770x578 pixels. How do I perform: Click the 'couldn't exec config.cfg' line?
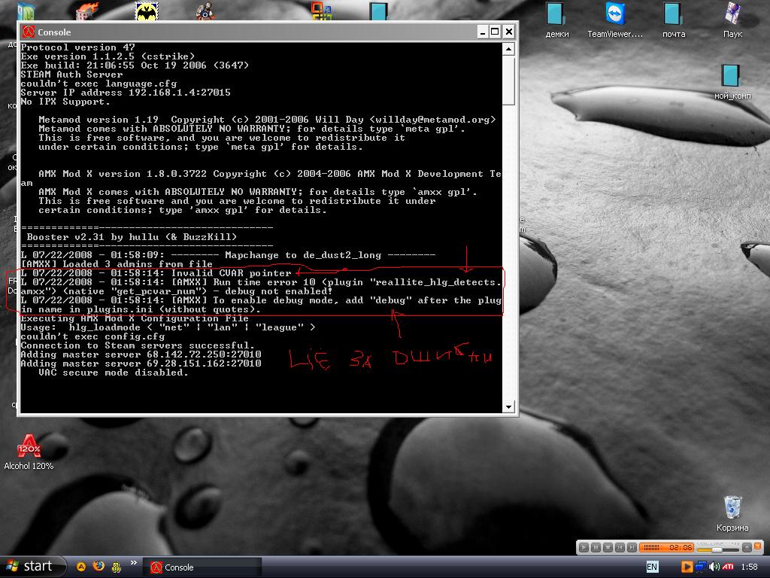tap(92, 336)
